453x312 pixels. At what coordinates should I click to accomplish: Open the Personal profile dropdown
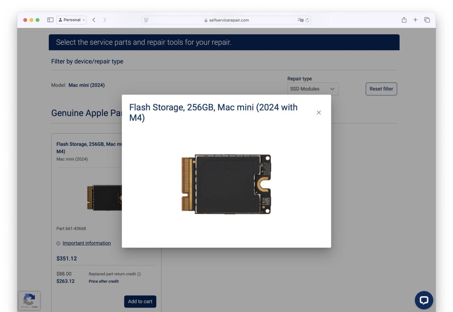71,20
